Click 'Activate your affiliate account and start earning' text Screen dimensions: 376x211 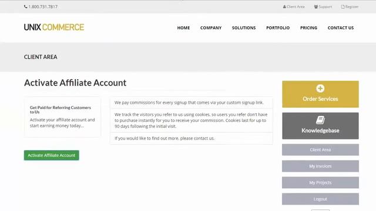pos(62,122)
